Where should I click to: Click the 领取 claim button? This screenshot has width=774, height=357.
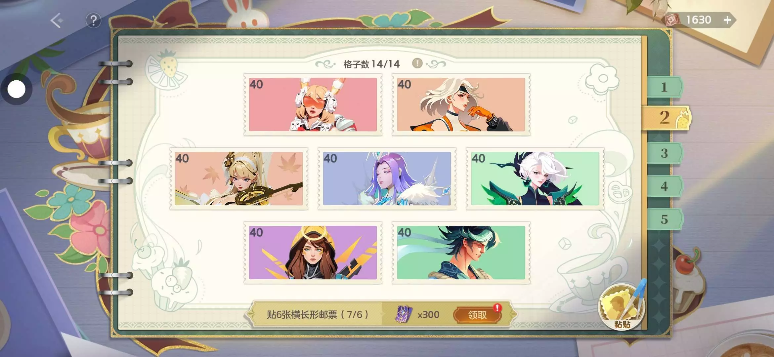click(x=477, y=315)
